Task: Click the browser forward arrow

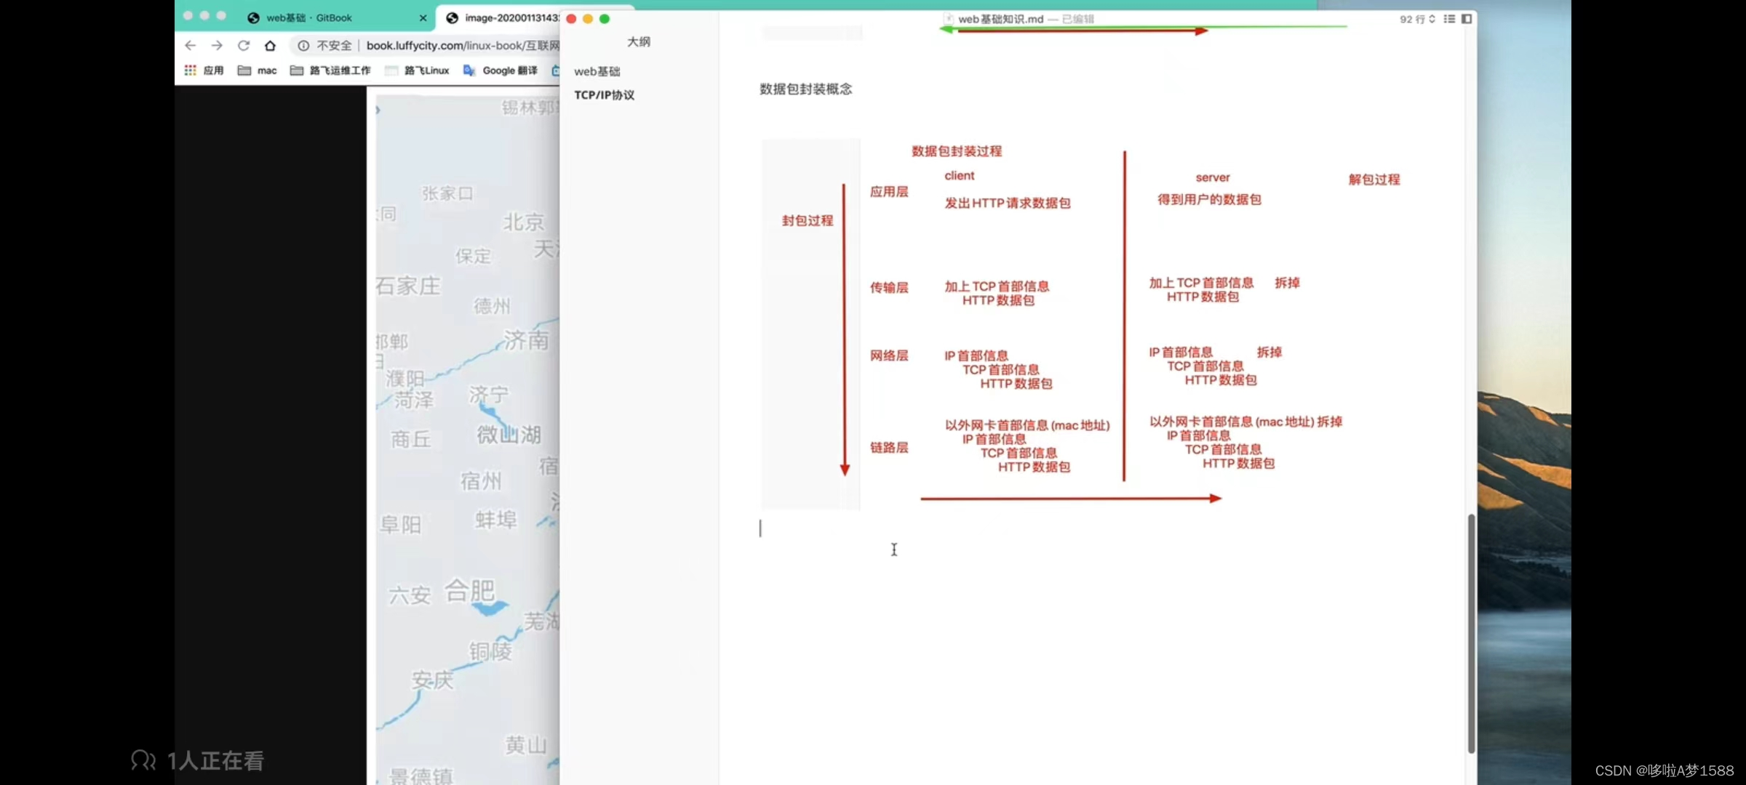Action: click(x=217, y=45)
